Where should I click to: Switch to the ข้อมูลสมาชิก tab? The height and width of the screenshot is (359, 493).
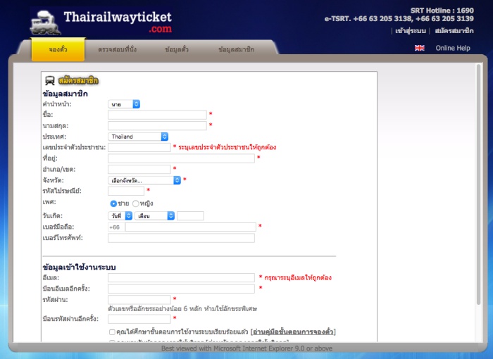236,49
